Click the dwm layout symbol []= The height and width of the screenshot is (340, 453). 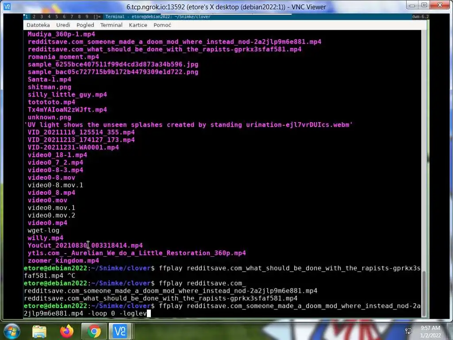pyautogui.click(x=97, y=17)
